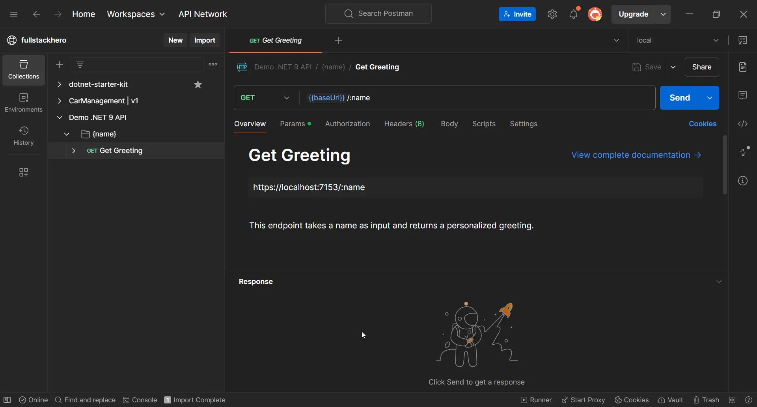757x407 pixels.
Task: Open the GET method dropdown
Action: click(x=265, y=98)
